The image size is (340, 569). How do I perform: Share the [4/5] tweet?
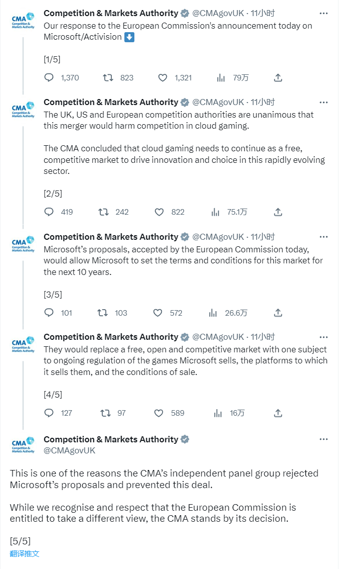point(278,413)
